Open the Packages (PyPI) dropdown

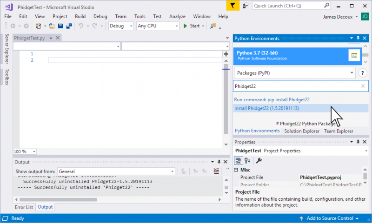295,73
